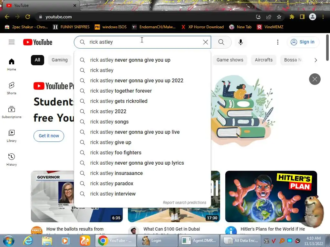Choose suggestion 'rick astley together forever'
This screenshot has height=247, width=330.
click(x=142, y=91)
